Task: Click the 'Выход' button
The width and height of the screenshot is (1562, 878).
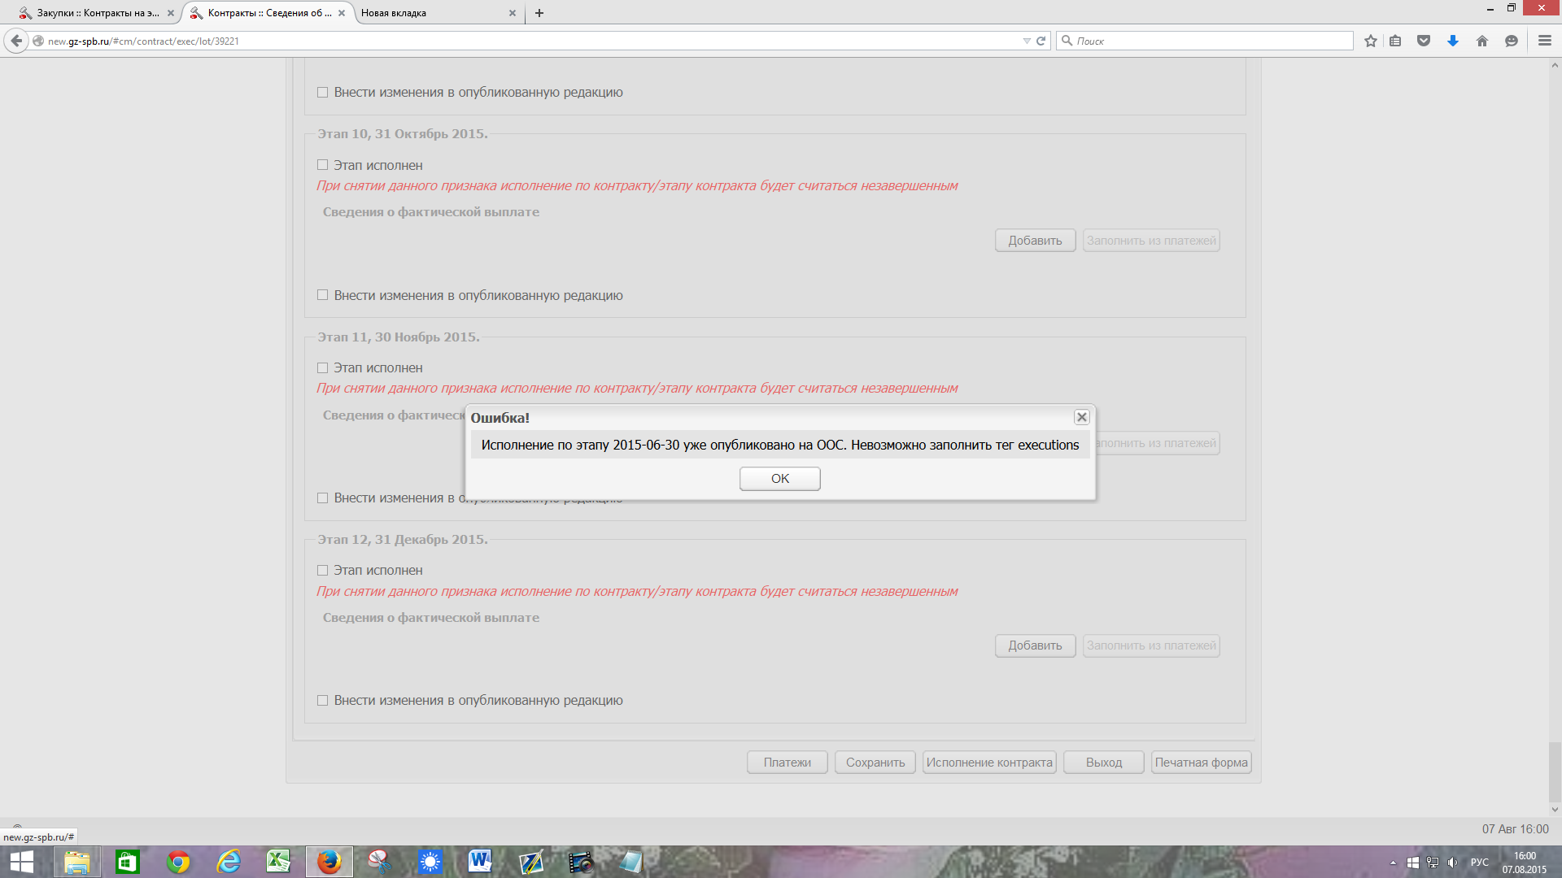Action: (1103, 763)
